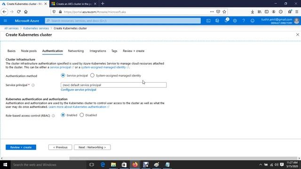Viewport: 301px width, 169px height.
Task: Open Microsoft Edge from taskbar
Action: [x=103, y=165]
